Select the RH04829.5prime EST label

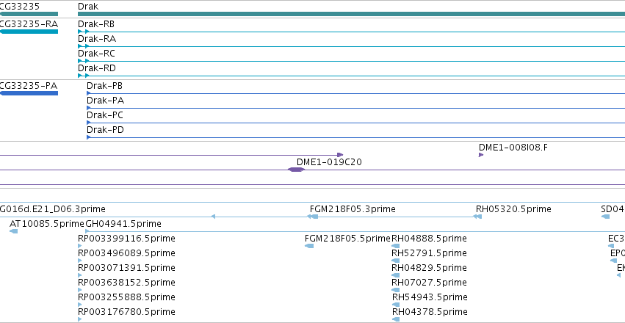[x=429, y=268]
